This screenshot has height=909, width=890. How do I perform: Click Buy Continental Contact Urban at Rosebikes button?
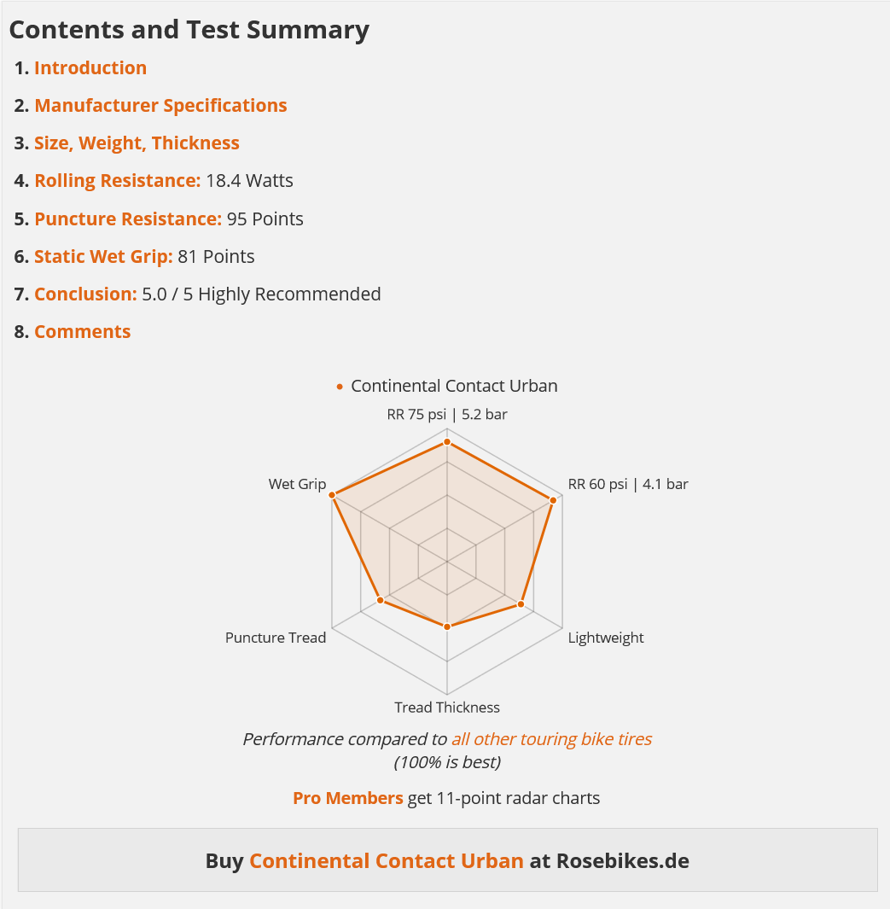447,860
